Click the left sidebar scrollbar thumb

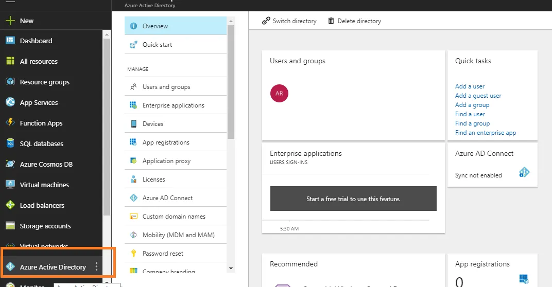coord(107,127)
